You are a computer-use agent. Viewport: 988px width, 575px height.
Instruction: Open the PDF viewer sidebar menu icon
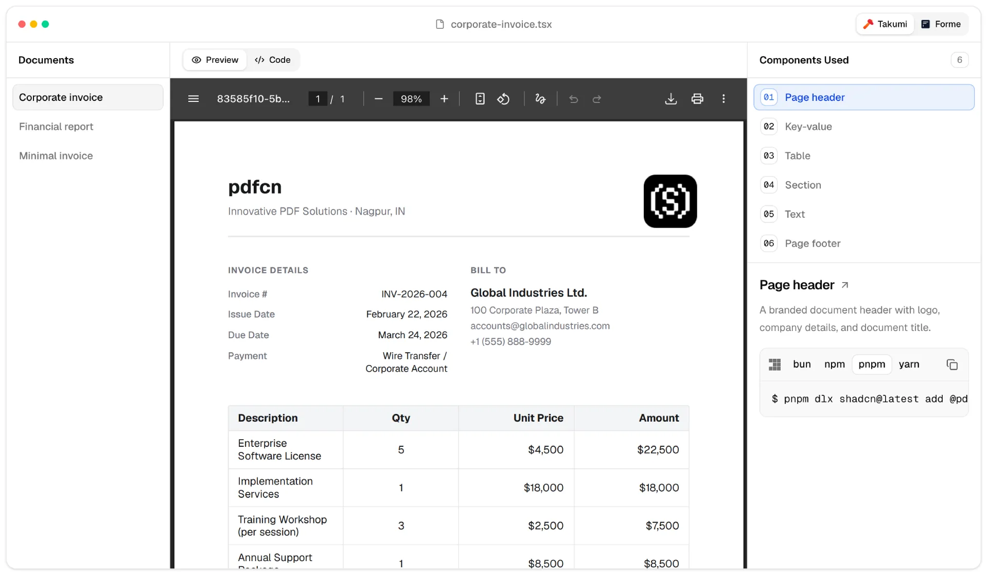click(193, 99)
